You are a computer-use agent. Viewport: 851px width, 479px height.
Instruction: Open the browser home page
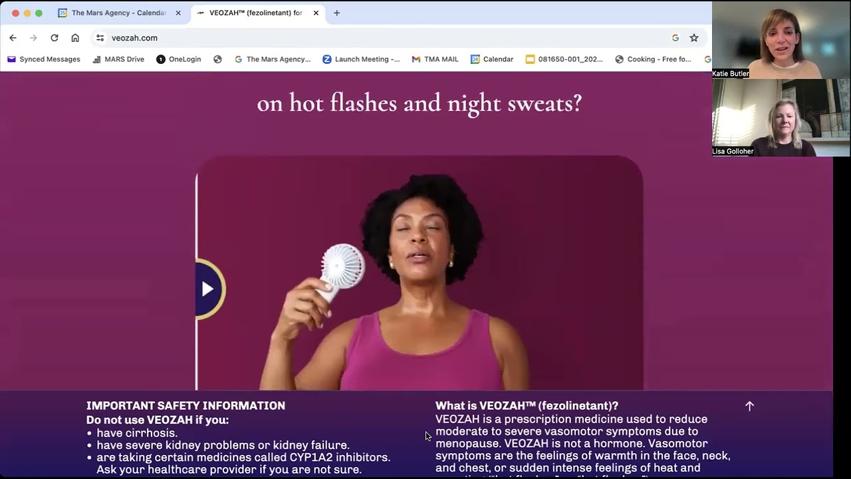(x=75, y=38)
